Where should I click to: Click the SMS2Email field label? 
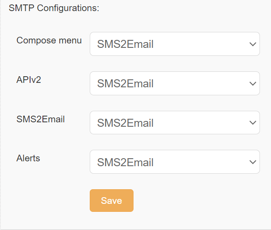[40, 119]
